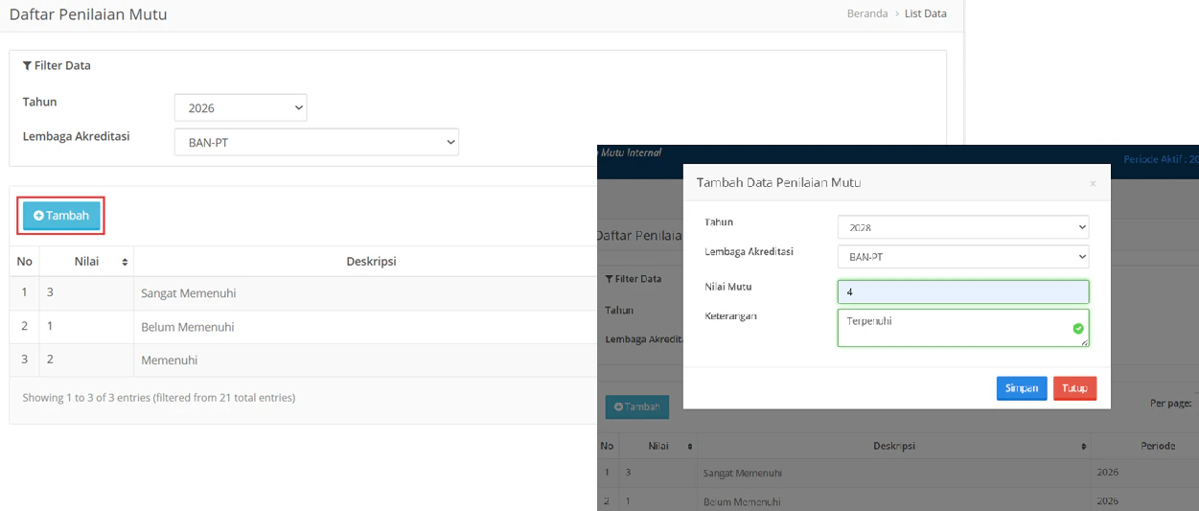Open Lembaga Akreditasi dropdown in the dialog

963,257
